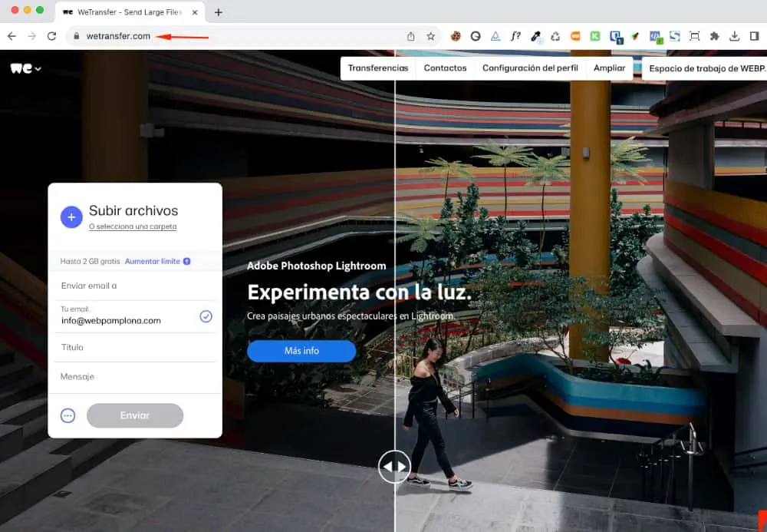Click the WeTransfer logo in top left

pos(21,68)
